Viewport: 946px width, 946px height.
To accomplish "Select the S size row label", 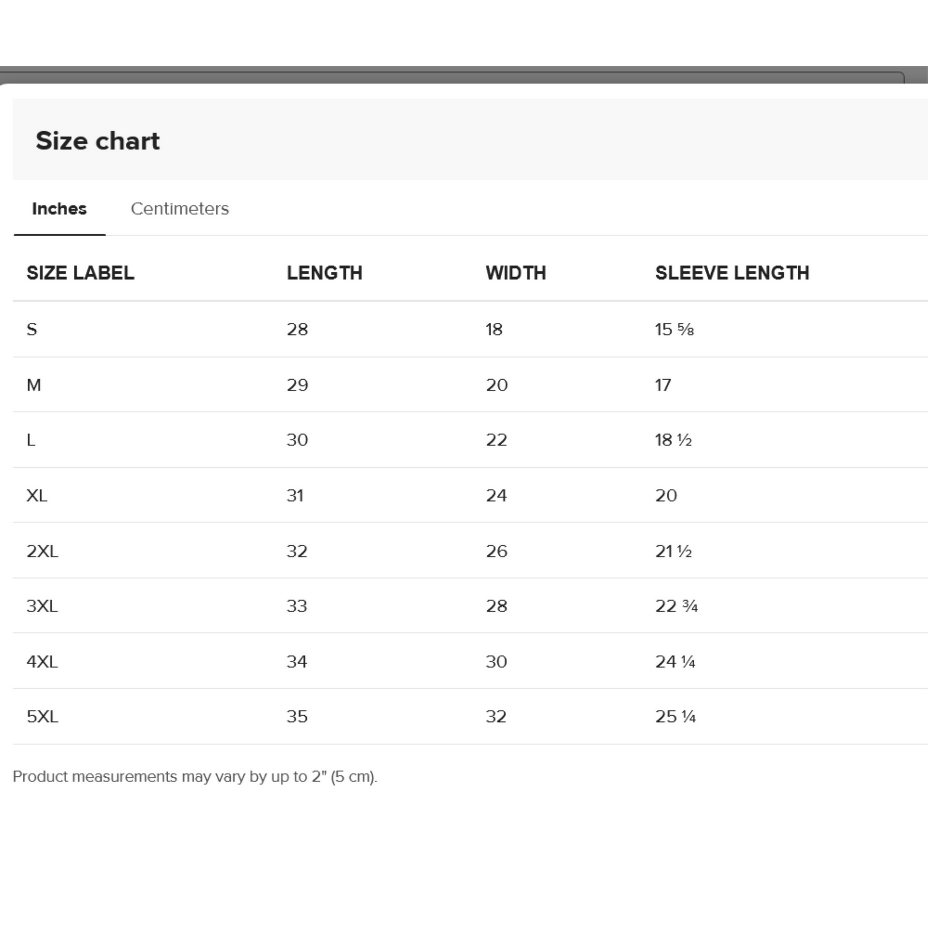I will (32, 330).
